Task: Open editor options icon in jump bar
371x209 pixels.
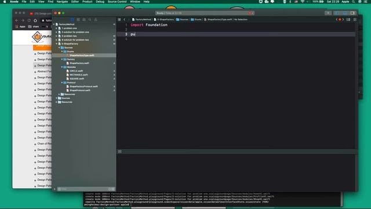Action: tap(348, 19)
